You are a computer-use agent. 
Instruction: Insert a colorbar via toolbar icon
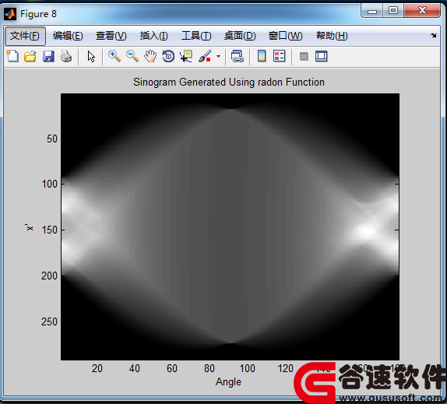coord(262,56)
